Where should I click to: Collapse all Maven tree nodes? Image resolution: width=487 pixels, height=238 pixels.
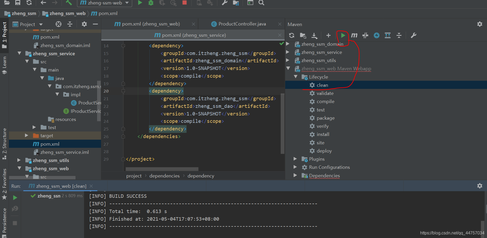click(x=399, y=35)
